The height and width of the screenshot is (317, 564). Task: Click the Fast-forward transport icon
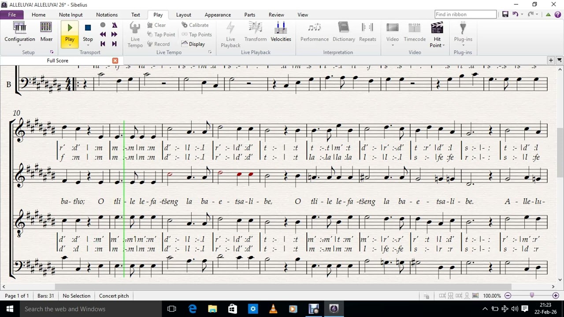click(115, 34)
